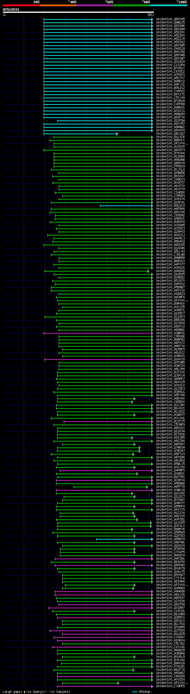190x694 pixels.
Task: Open the UniRef100_B9NMM9 label
Action: [x=170, y=258]
